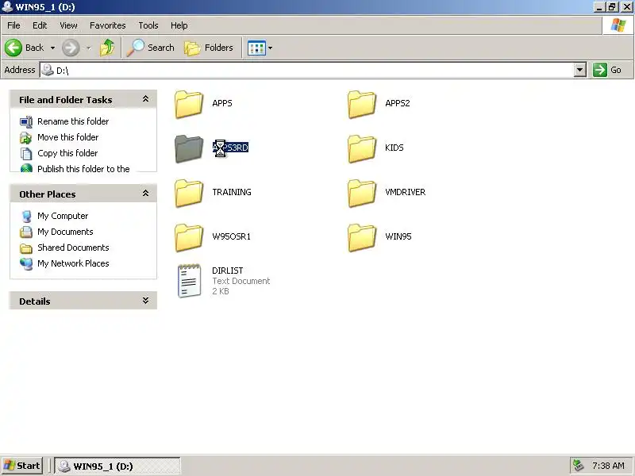Collapse File and Folder Tasks panel
Viewport: 635px width, 476px height.
tap(145, 99)
